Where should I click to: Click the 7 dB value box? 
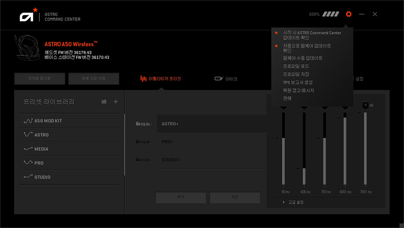(365, 105)
